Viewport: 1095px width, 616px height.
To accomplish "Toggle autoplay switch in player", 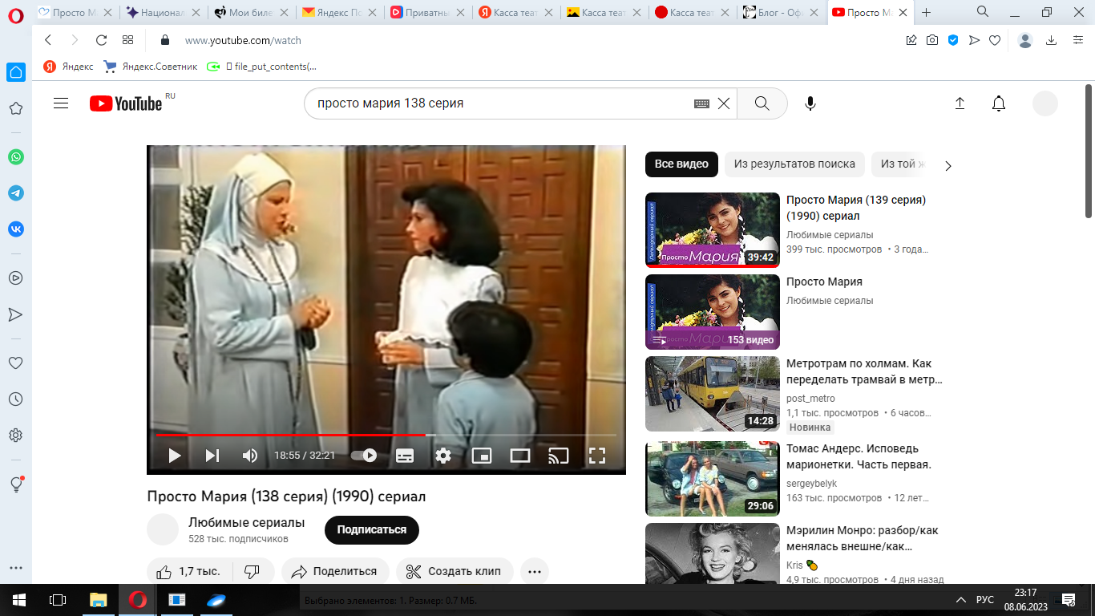I will pyautogui.click(x=364, y=456).
